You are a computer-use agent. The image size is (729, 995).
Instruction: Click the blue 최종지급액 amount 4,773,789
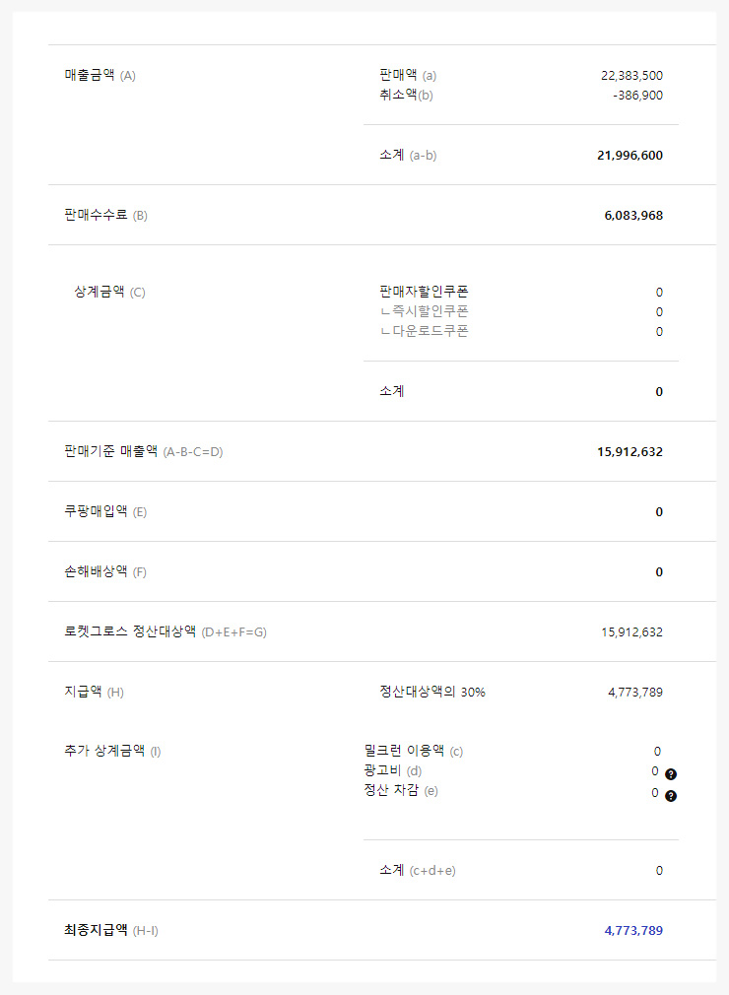click(x=633, y=930)
